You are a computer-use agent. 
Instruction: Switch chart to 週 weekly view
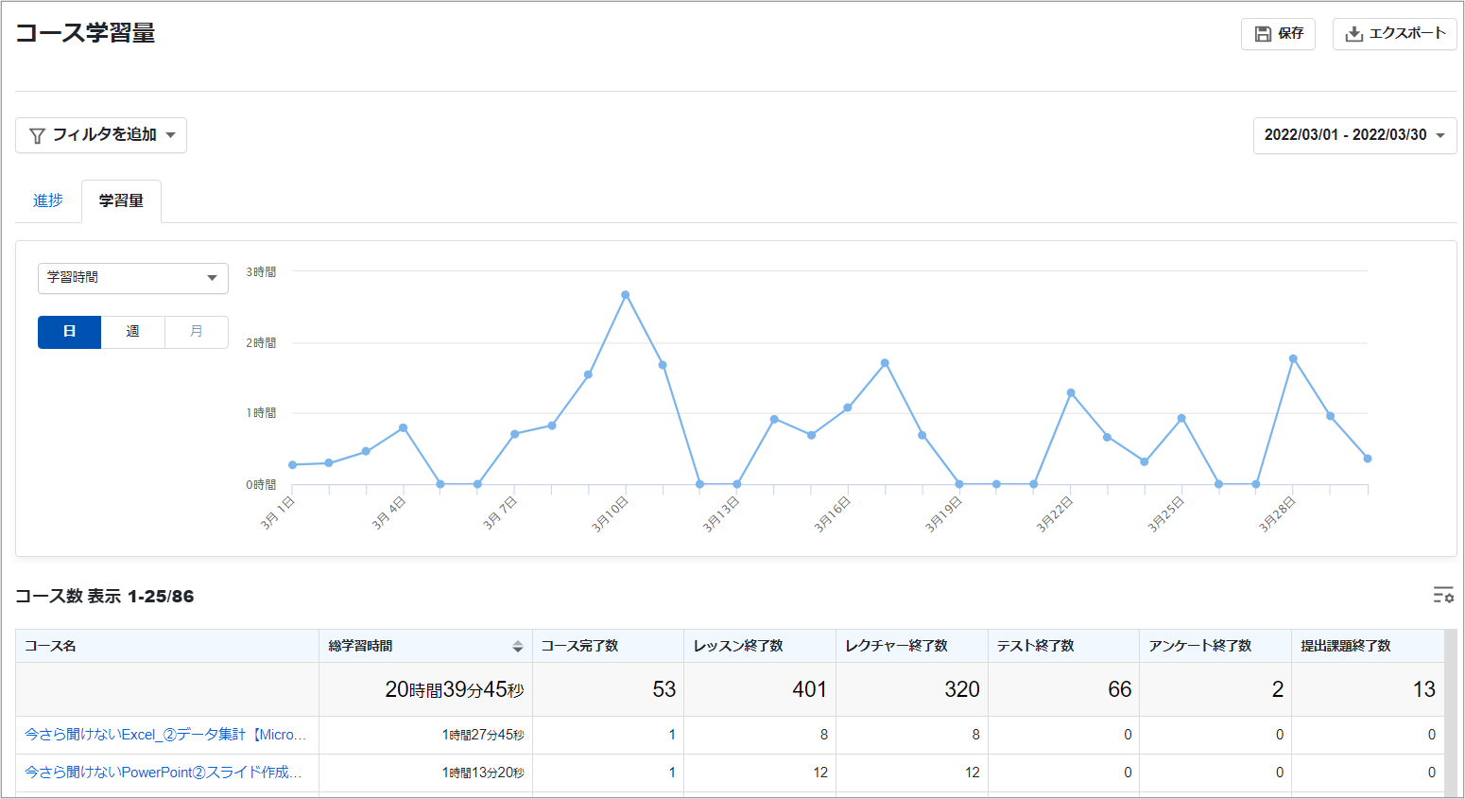tap(132, 332)
